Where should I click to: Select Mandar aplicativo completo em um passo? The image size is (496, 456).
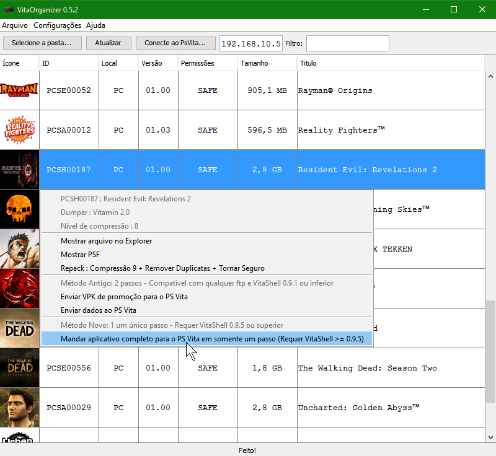coord(207,339)
